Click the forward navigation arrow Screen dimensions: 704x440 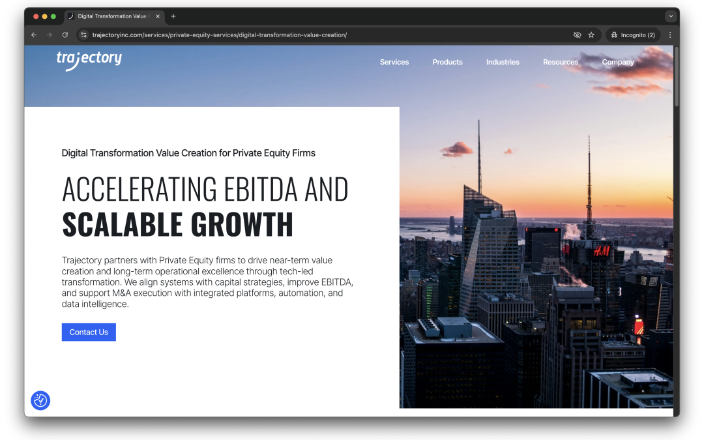pos(50,35)
